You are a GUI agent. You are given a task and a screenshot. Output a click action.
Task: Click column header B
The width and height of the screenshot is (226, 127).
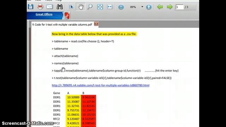[x=83, y=93]
